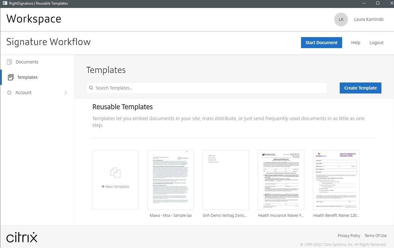Open the Health Benefit Waiver template thumbnail

click(x=336, y=180)
